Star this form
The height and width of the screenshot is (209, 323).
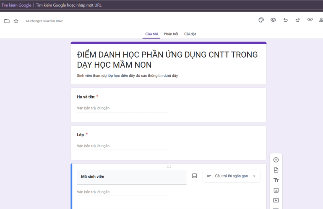point(16,21)
